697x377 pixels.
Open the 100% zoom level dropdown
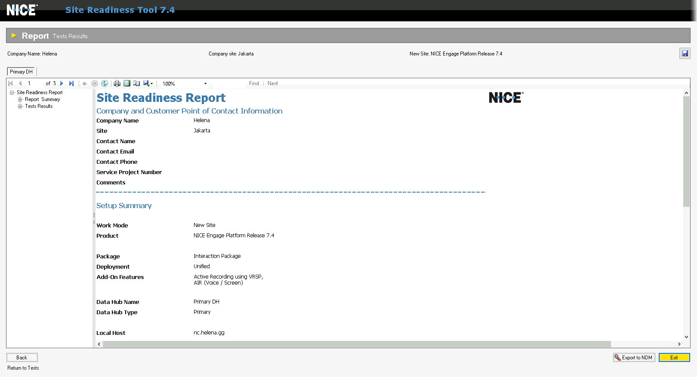point(205,84)
